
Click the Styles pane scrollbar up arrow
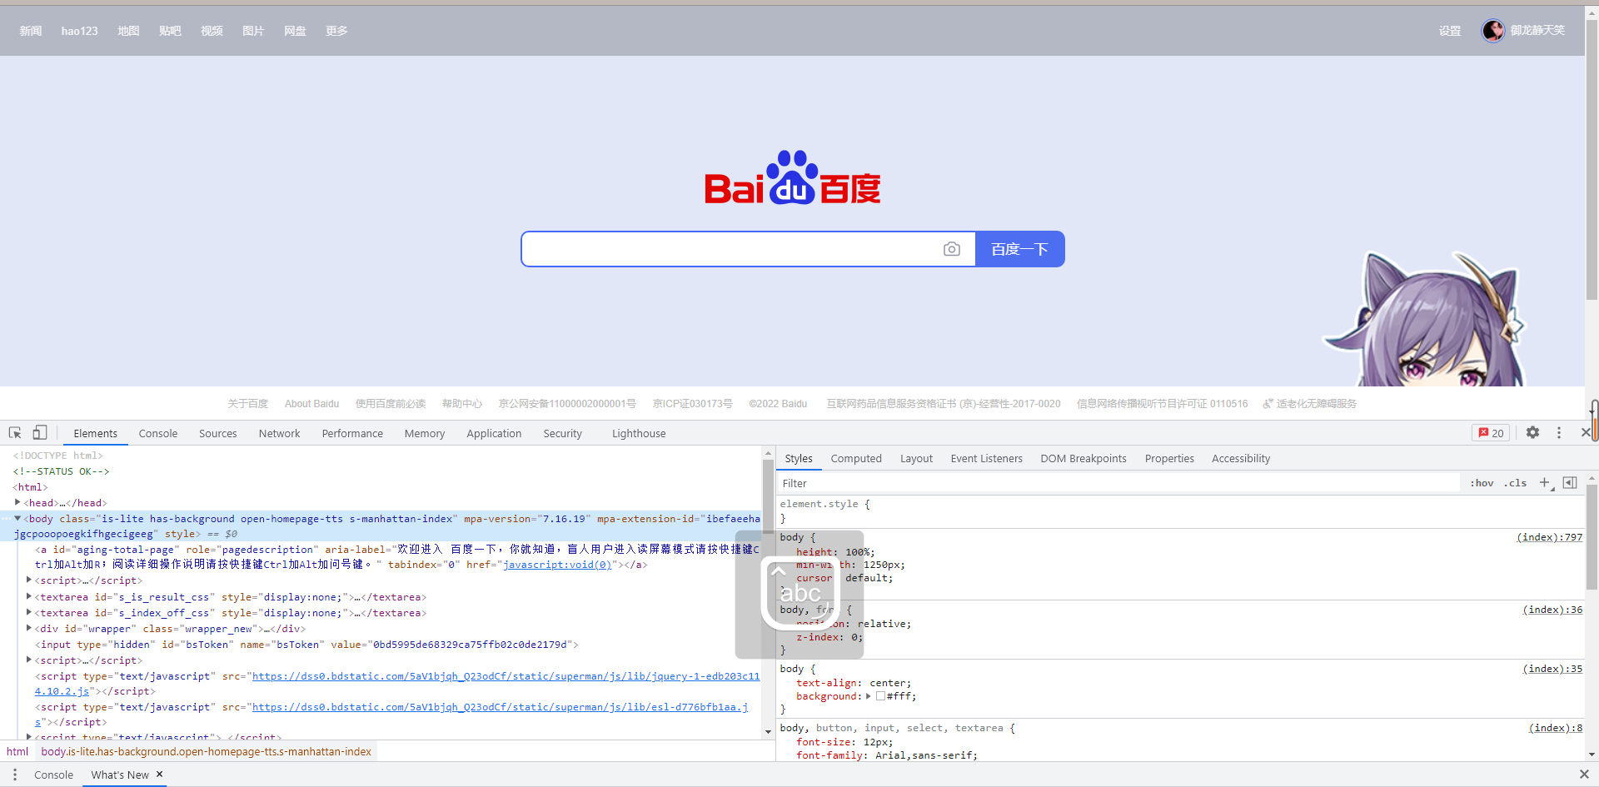tap(1592, 479)
